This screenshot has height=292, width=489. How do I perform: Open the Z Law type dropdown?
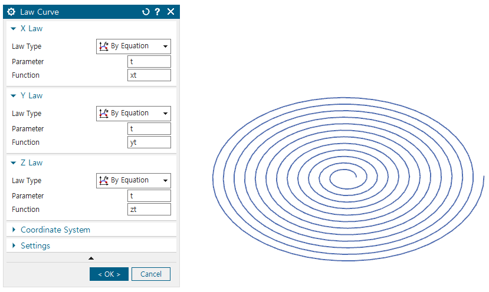click(133, 181)
